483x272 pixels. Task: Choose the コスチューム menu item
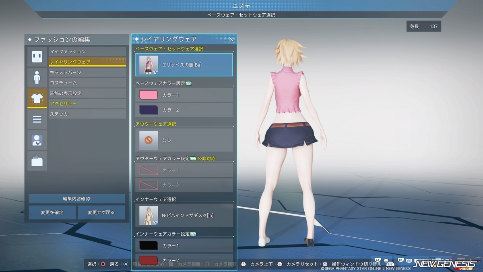click(87, 83)
